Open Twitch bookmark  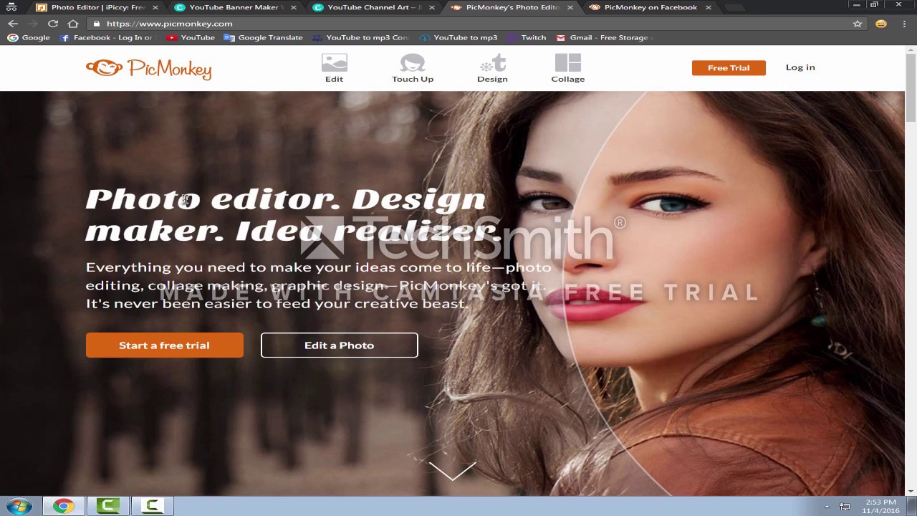(527, 37)
